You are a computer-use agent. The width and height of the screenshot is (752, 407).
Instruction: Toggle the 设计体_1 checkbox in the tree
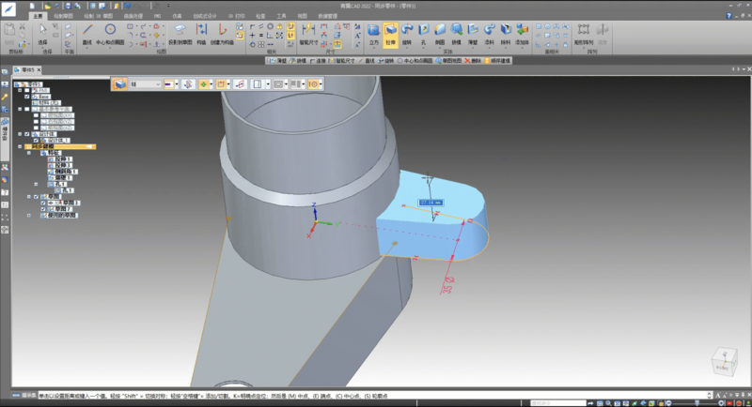(36, 141)
